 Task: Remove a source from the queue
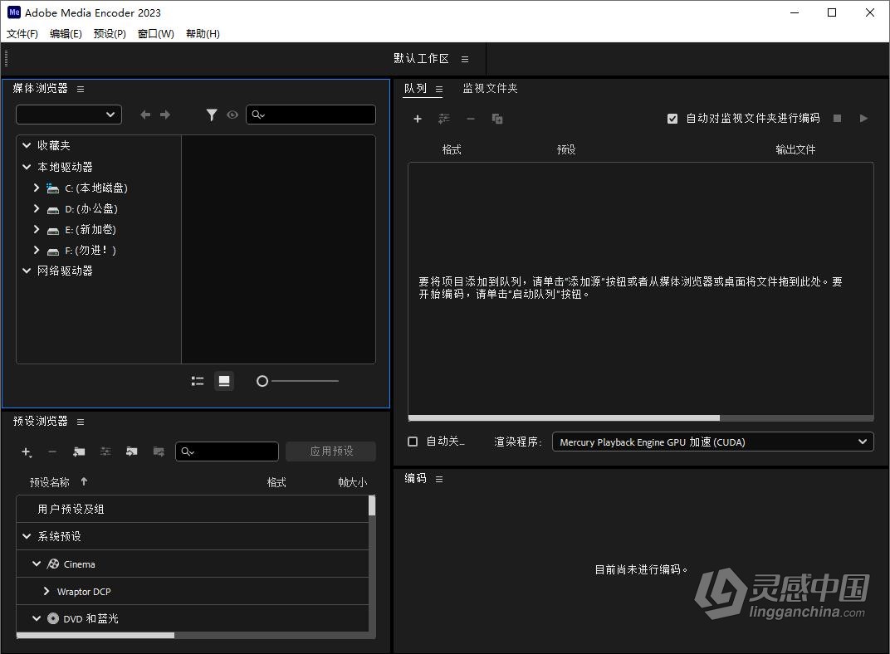[471, 119]
